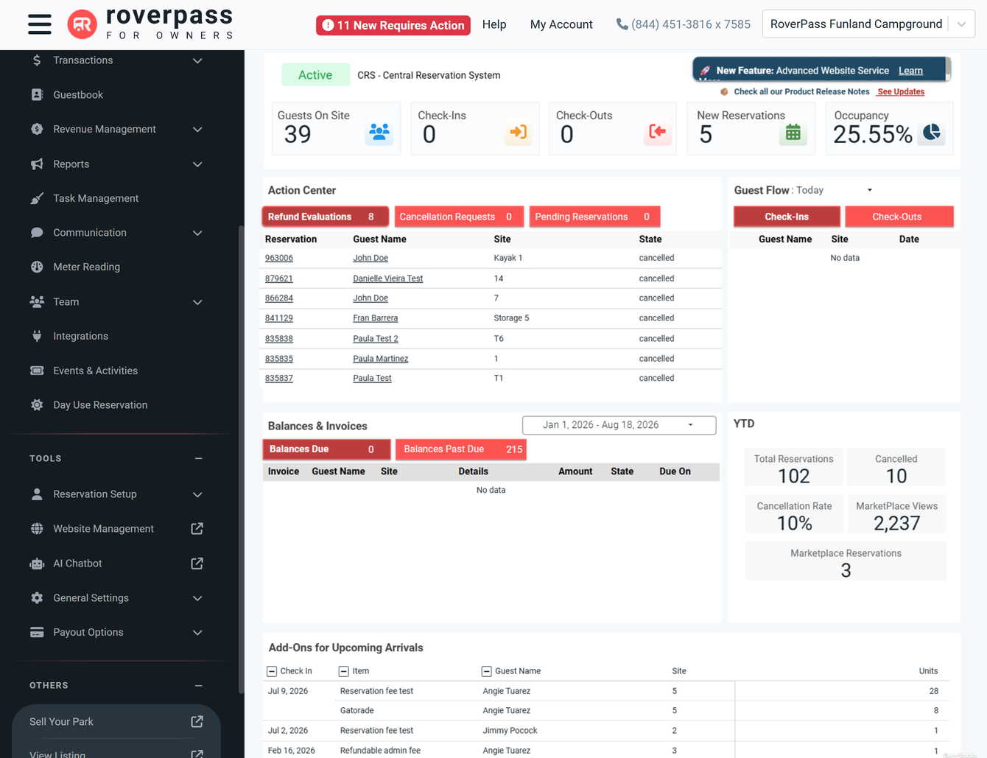987x758 pixels.
Task: Click the New Reservations calendar icon
Action: (x=793, y=133)
